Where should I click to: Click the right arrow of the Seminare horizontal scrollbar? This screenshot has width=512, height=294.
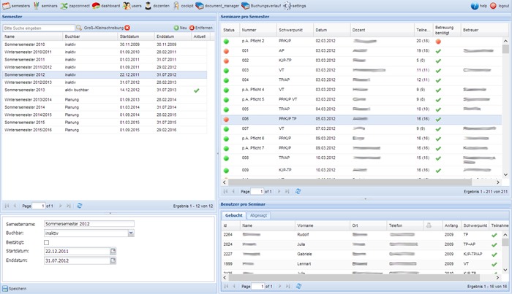click(x=498, y=182)
